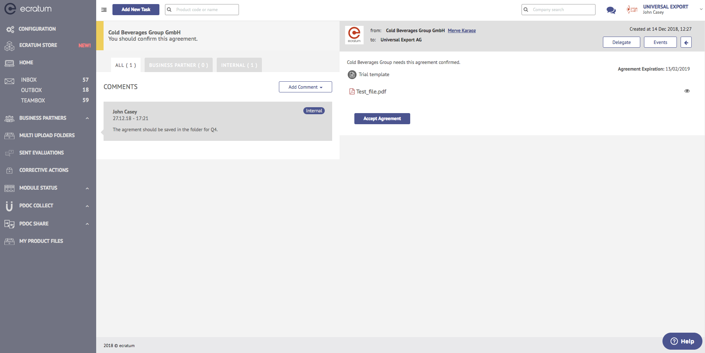Click the Universal Export company logo
This screenshot has width=705, height=353.
coord(632,10)
